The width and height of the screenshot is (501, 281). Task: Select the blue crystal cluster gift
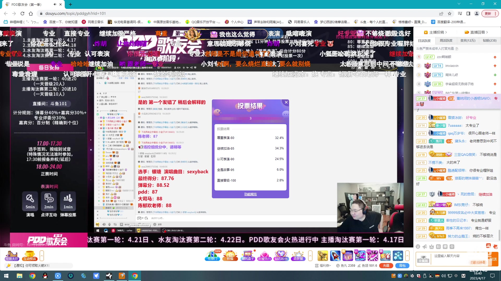click(x=398, y=256)
